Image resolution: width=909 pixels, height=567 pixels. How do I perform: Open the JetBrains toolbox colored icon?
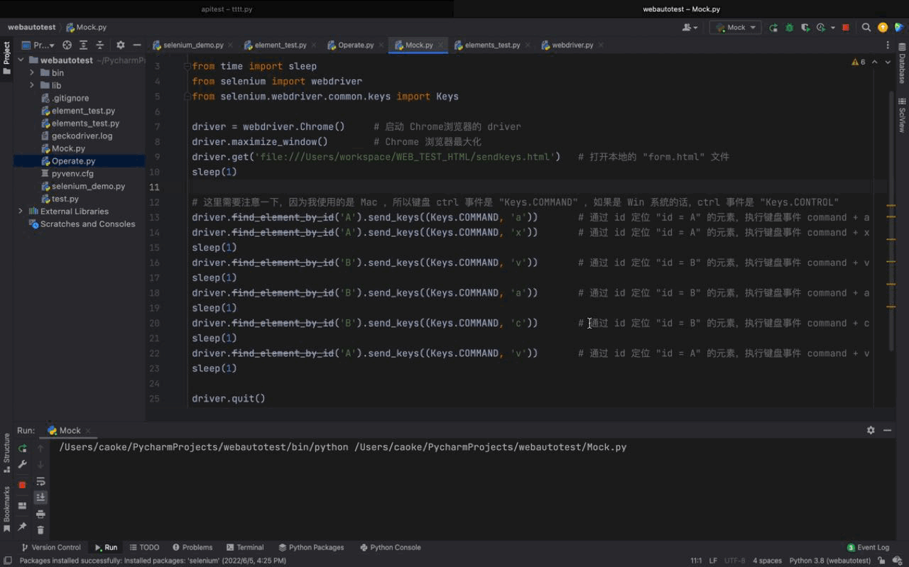tap(899, 28)
